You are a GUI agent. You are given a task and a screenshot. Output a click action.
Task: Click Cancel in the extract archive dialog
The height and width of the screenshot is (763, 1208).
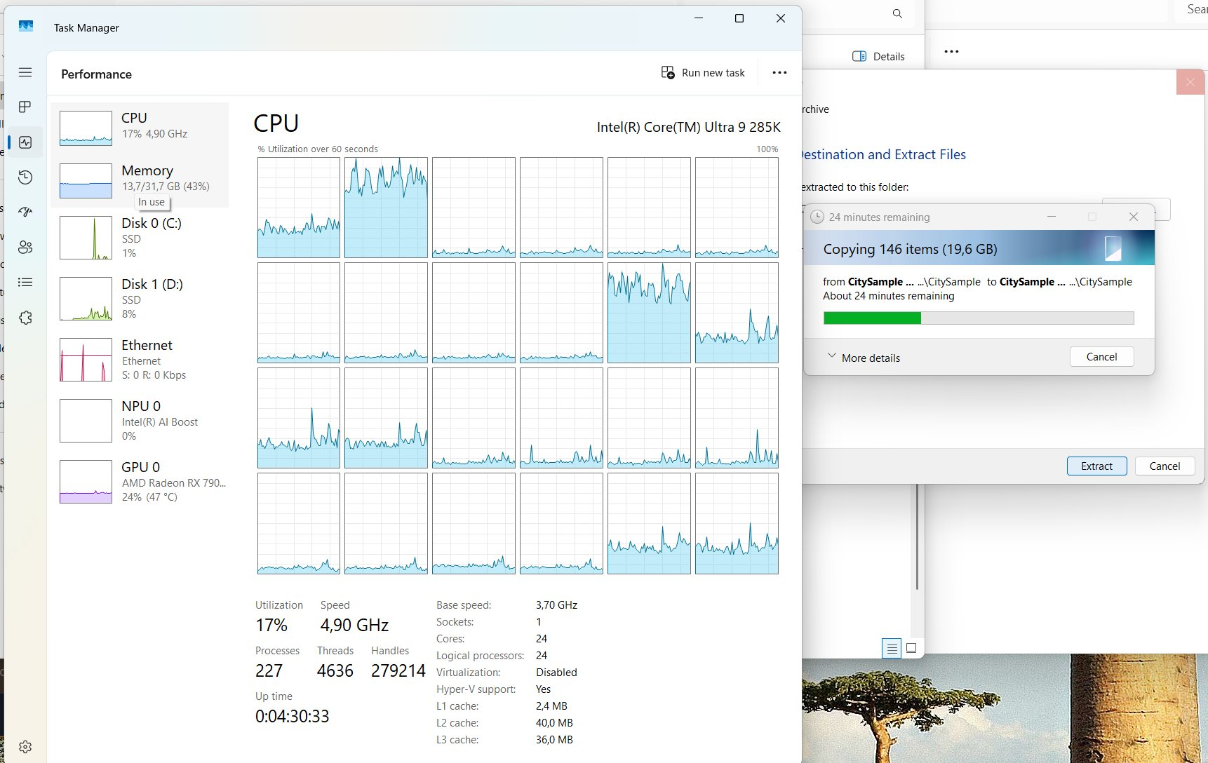(x=1165, y=466)
